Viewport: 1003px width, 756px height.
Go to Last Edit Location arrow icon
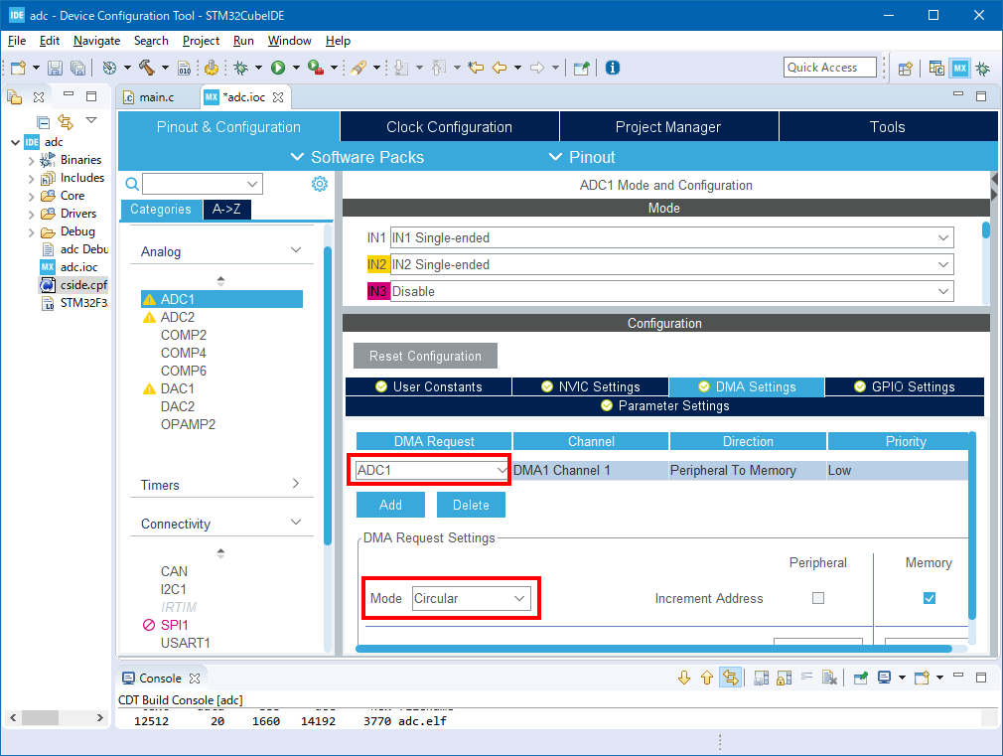click(x=476, y=68)
